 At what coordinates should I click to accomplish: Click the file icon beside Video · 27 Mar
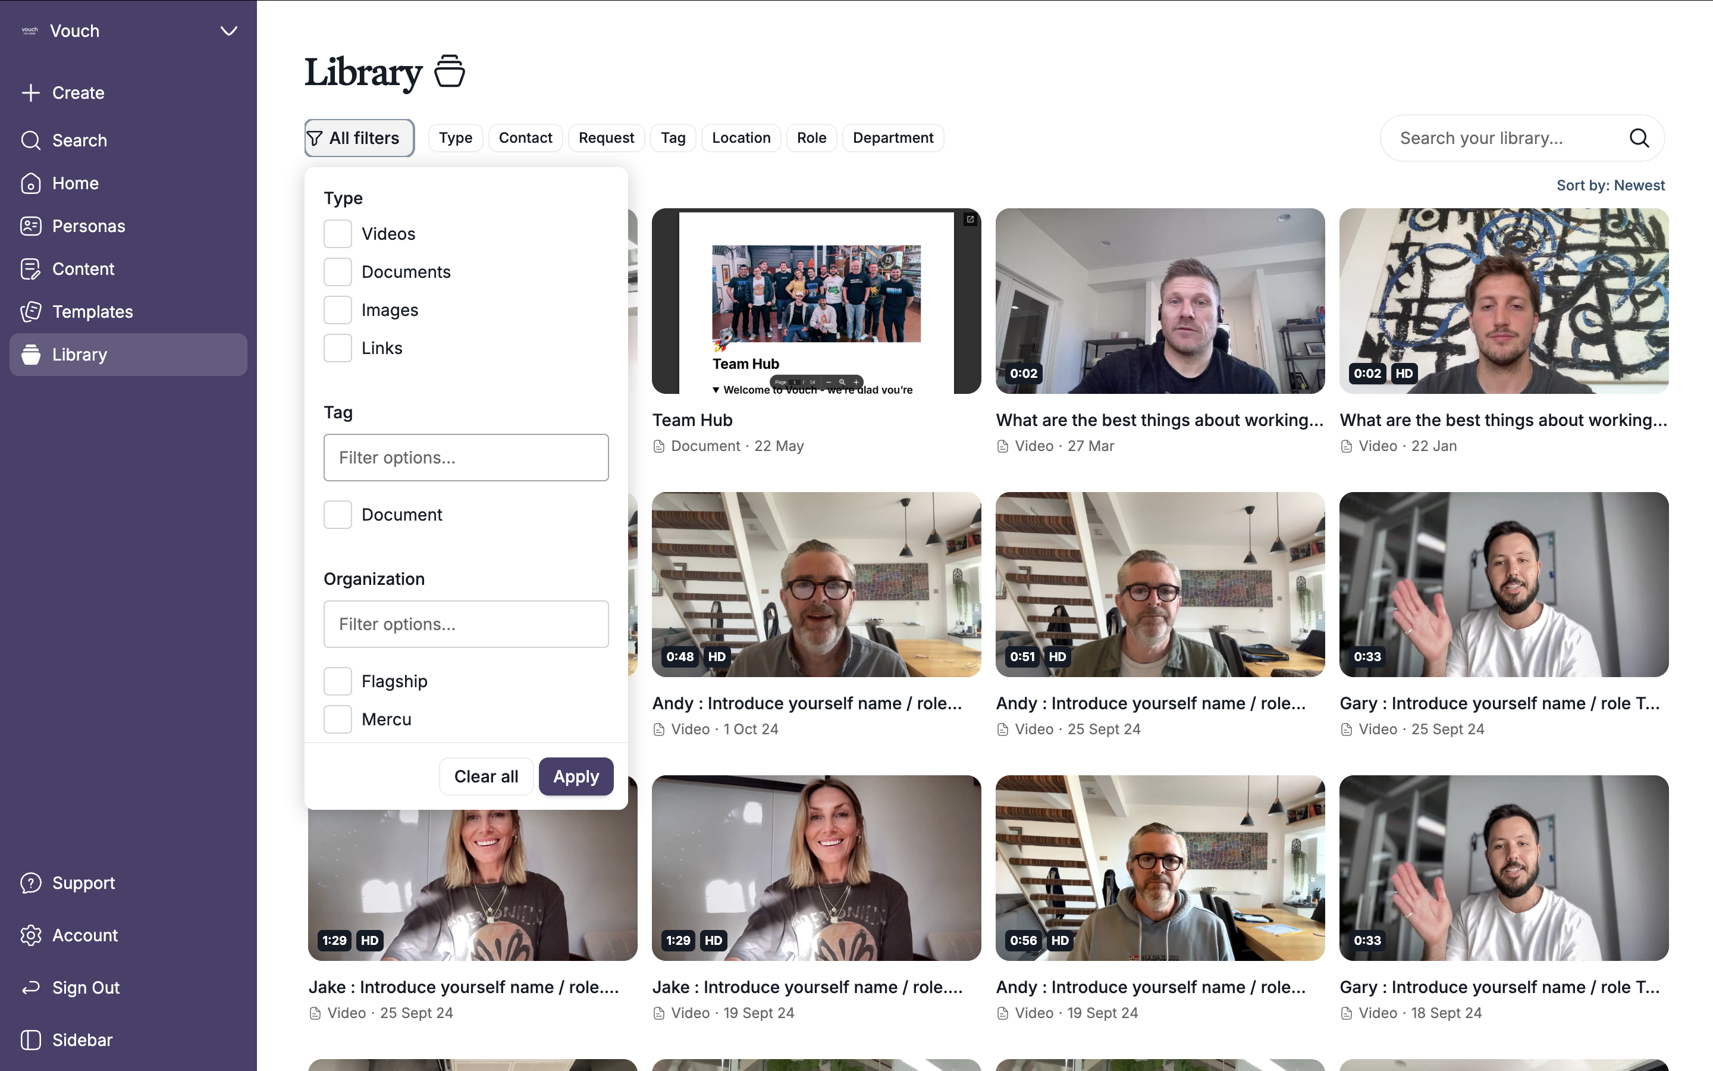1003,446
